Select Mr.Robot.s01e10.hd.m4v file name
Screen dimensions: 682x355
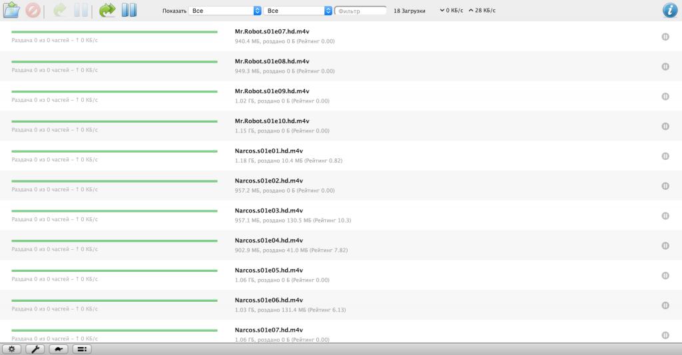coord(272,121)
